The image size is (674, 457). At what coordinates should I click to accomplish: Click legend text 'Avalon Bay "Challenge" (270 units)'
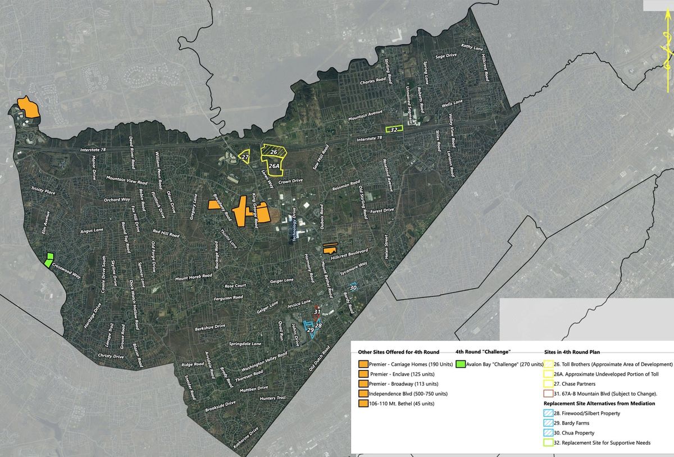[504, 364]
